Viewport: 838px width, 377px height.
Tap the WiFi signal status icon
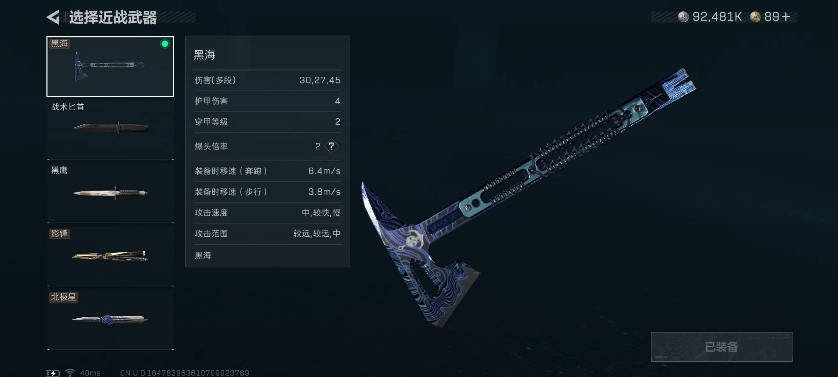coord(70,373)
